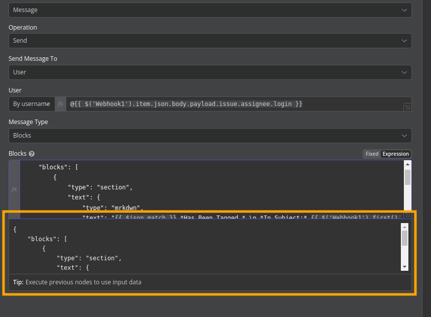The height and width of the screenshot is (317, 431).
Task: Switch Blocks field to Expression mode
Action: click(x=395, y=154)
